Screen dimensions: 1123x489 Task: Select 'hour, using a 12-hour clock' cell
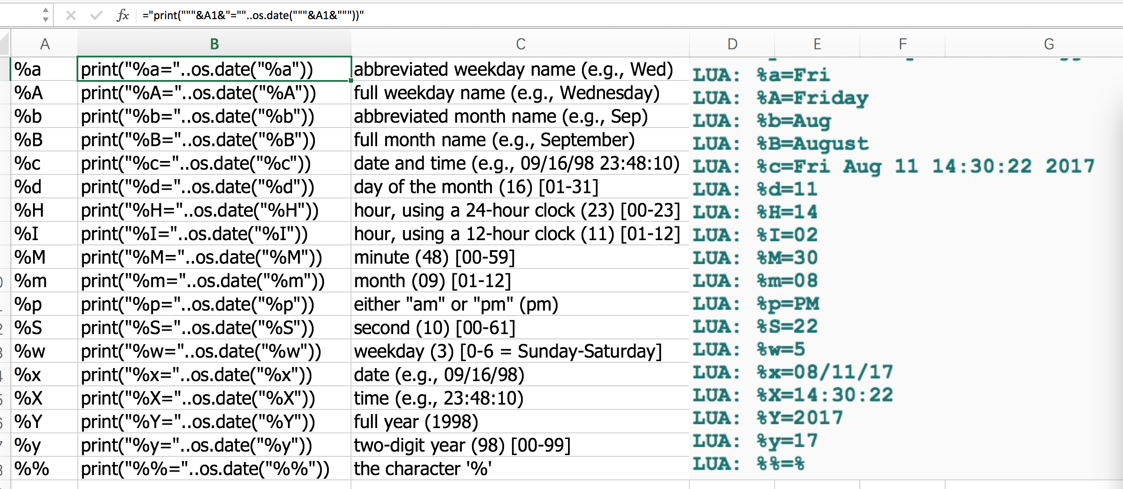tap(520, 234)
